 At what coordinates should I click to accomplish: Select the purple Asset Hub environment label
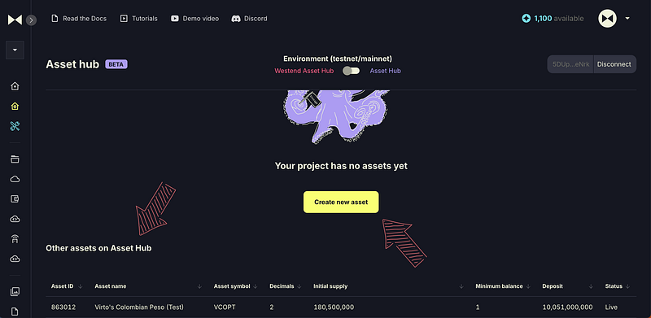tap(385, 71)
